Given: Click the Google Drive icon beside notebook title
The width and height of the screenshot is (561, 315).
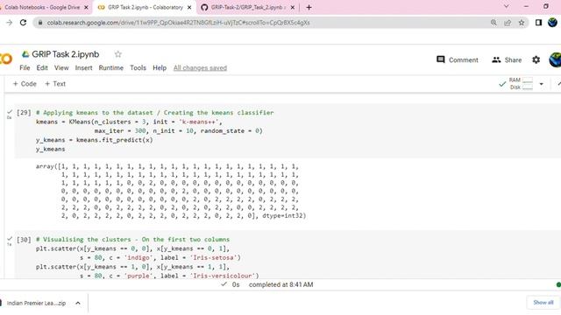Looking at the screenshot, I should tap(25, 54).
